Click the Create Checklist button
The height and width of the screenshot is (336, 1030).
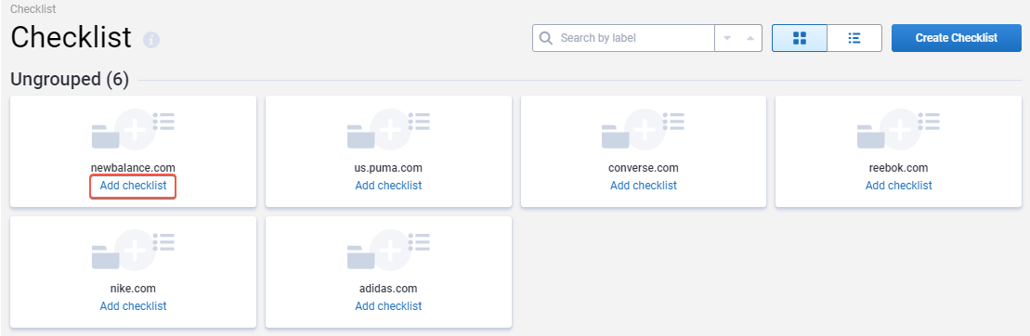point(957,38)
